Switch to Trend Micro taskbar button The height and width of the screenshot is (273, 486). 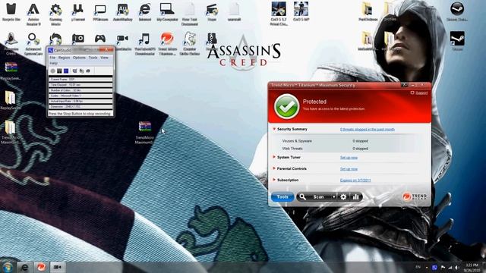[x=41, y=267]
